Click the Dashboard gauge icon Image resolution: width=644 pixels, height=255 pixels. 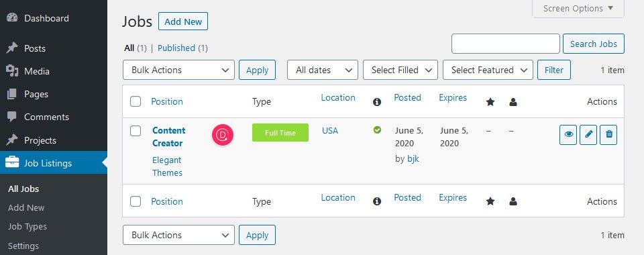[12, 18]
